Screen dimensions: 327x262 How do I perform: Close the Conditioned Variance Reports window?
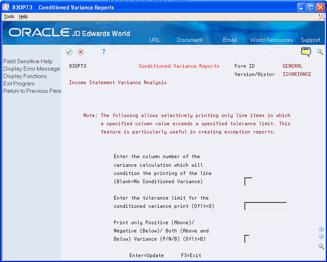click(320, 7)
